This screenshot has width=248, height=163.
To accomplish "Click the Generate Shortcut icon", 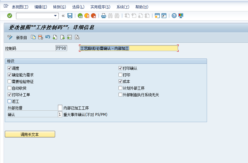I will 164,16.
